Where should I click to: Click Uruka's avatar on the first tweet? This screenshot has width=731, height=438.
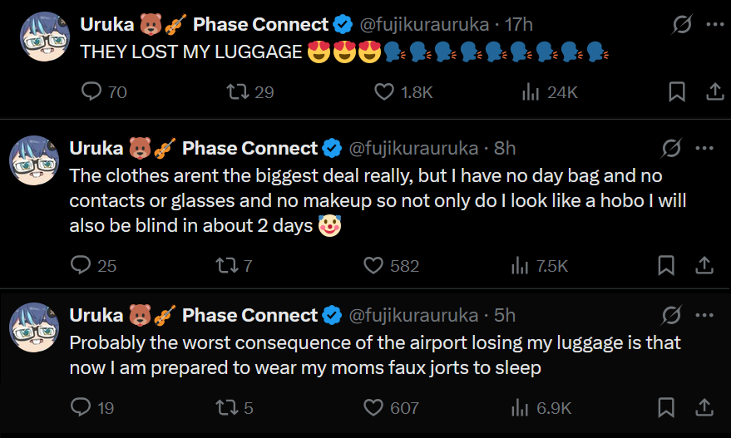click(42, 37)
